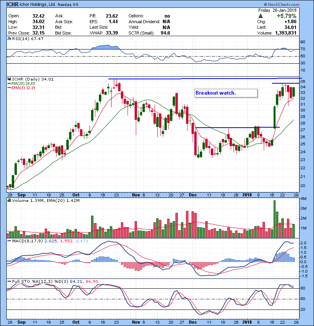Click the RSI value 67.47
The image size is (314, 326).
(37, 38)
